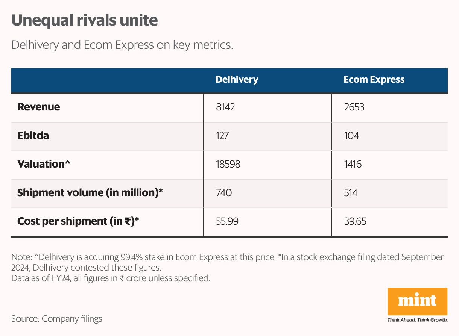Image resolution: width=459 pixels, height=336 pixels.
Task: Select the Delhivery column header
Action: coord(237,80)
